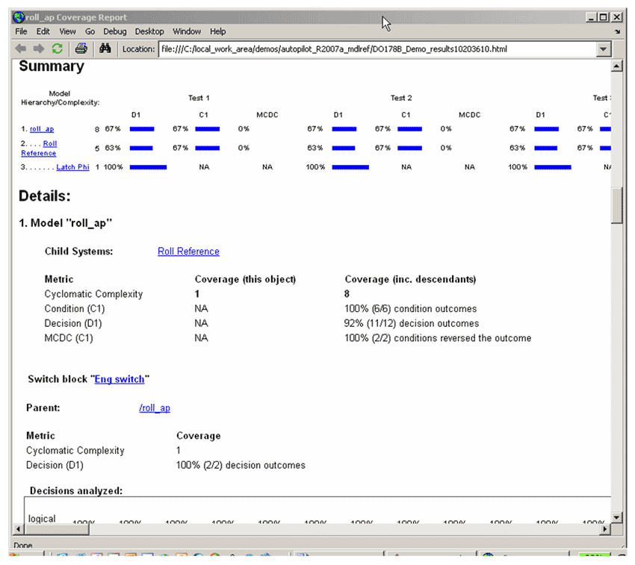This screenshot has width=635, height=565.
Task: Open the File menu
Action: coord(21,31)
